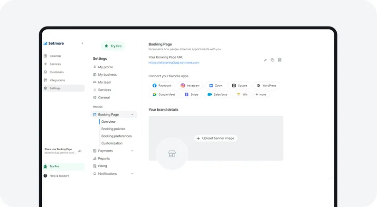Click the green Try Pro button above Settings
377x207 pixels.
(113, 46)
